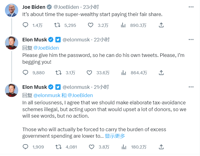Like Musk's tax-avoidance tweet
Viewport: 200px width, 156px height.
tap(92, 147)
